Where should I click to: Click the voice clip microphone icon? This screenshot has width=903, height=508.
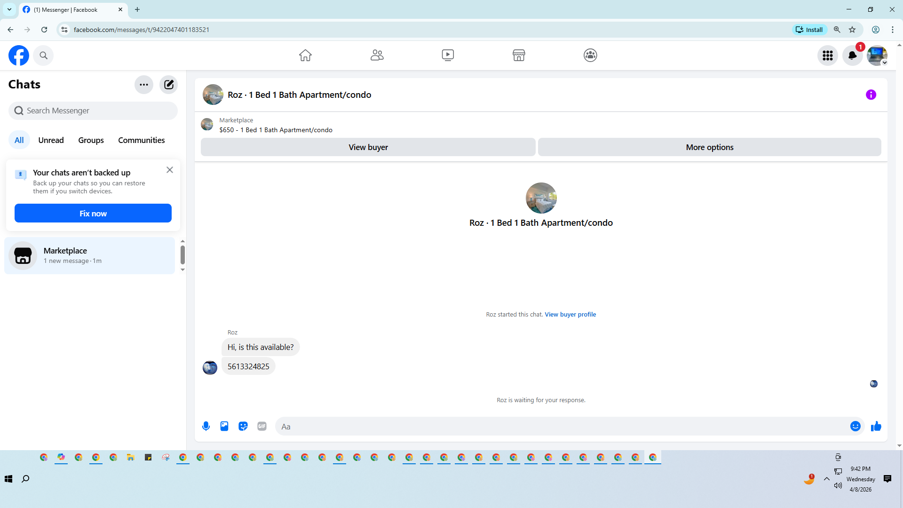(x=206, y=426)
